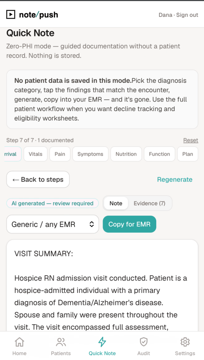Open the Generic / any EMR dropdown

(x=53, y=224)
